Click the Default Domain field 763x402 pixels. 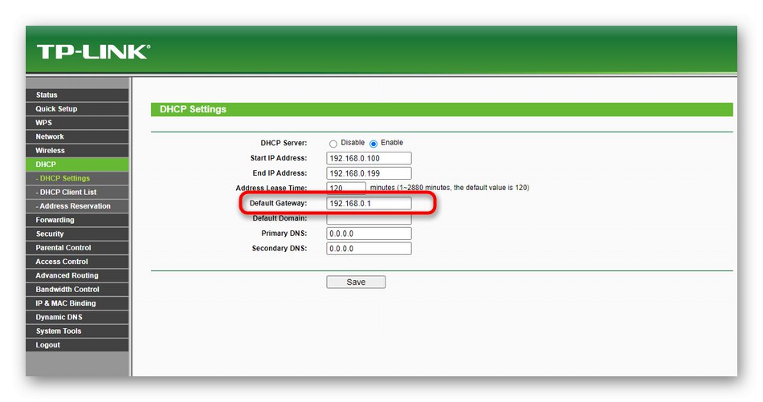tap(369, 218)
